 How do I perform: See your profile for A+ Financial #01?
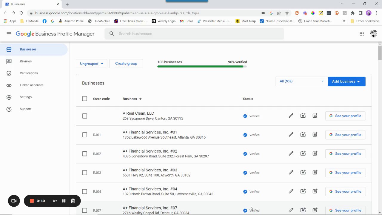345,135
